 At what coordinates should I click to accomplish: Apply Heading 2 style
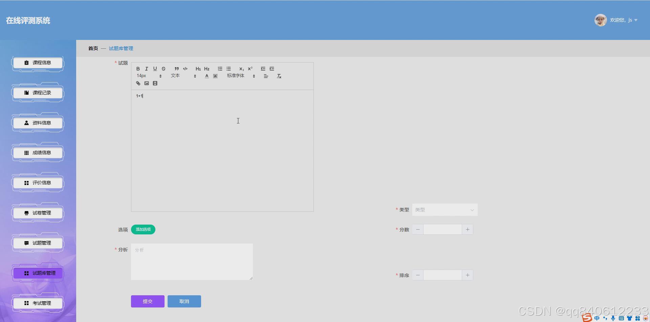(207, 69)
